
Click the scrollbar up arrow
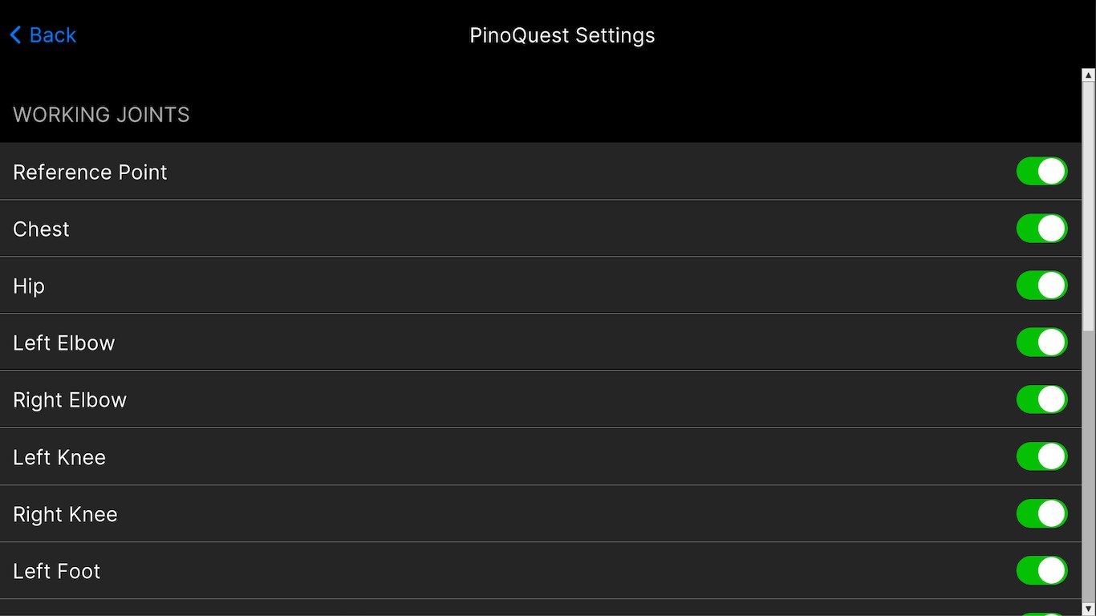click(x=1089, y=75)
